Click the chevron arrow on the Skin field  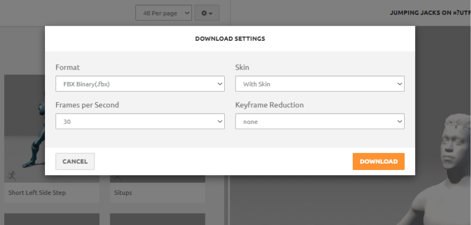tap(399, 84)
